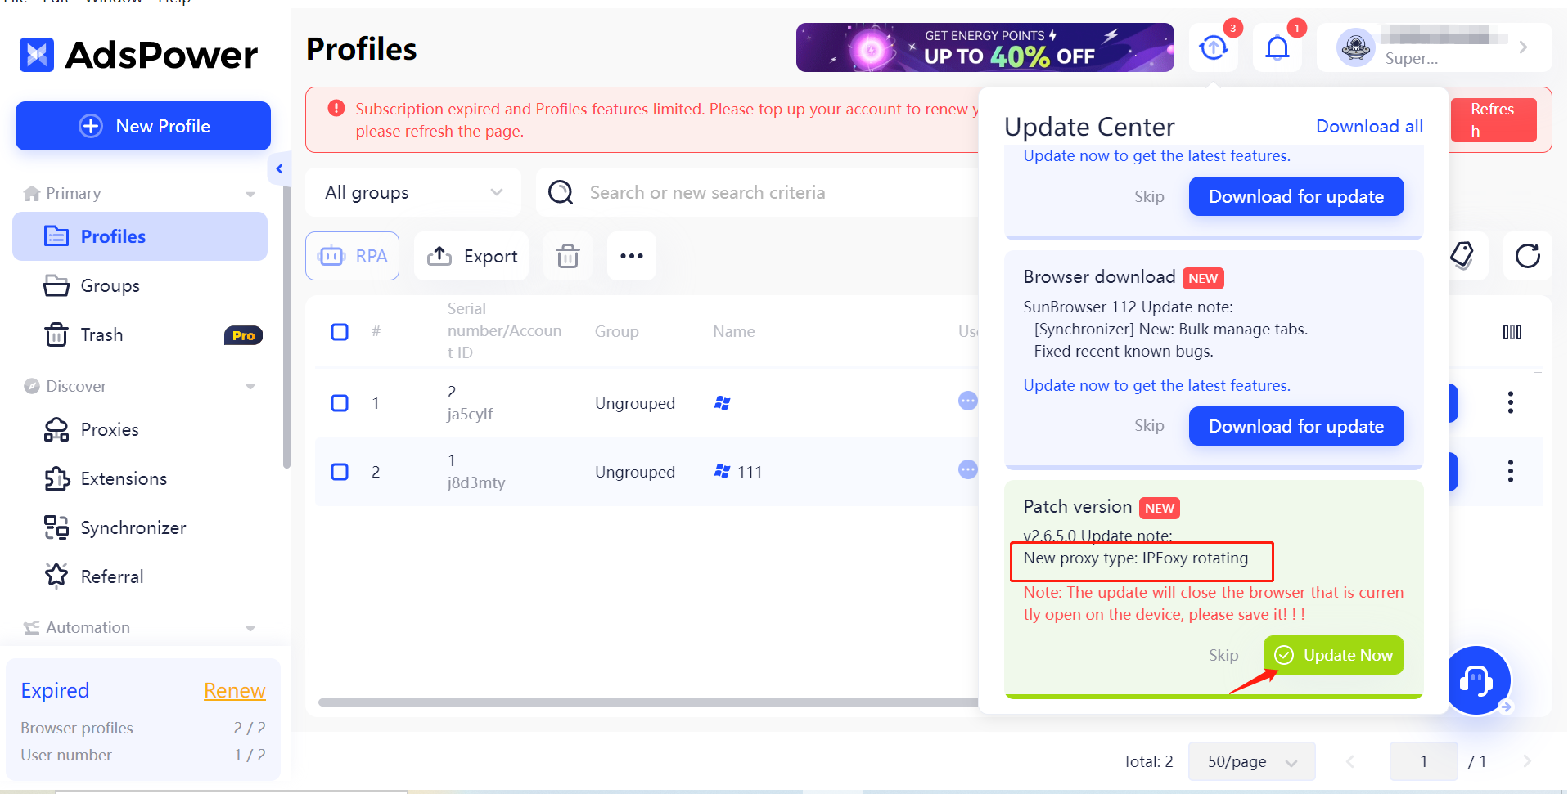Click Update Now for patch version
1568x794 pixels.
click(1333, 655)
